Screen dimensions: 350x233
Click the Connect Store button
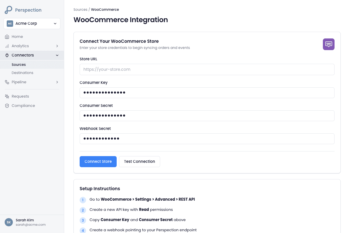[x=98, y=162]
